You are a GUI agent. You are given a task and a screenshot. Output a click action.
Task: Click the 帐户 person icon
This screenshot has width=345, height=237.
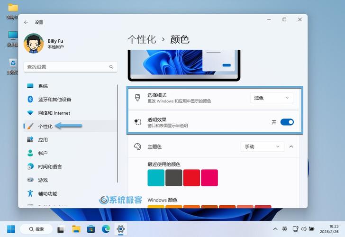click(x=30, y=153)
